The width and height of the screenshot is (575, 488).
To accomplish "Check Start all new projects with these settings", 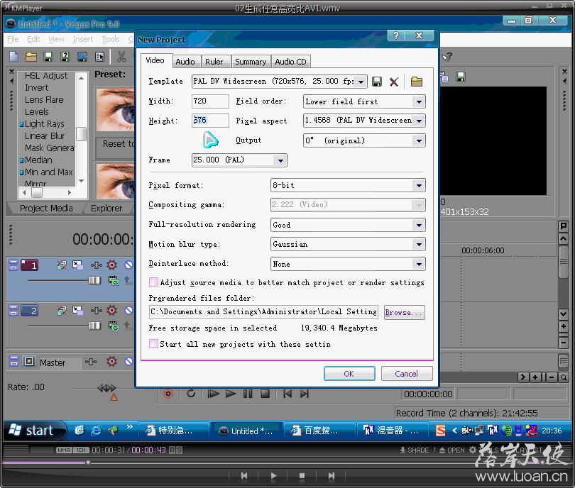I will click(x=153, y=343).
